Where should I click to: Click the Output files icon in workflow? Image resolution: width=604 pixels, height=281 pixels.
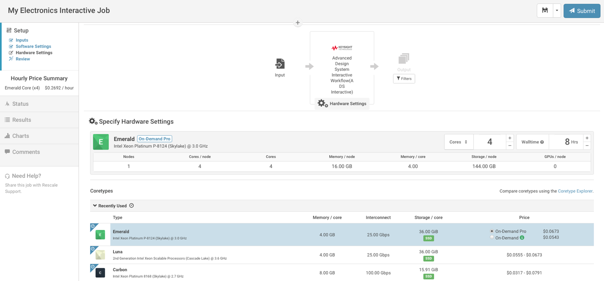pos(404,59)
